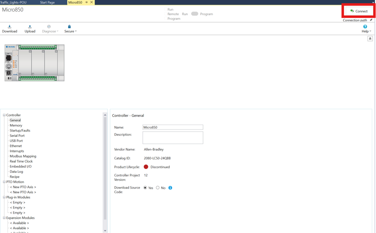
Task: Open Ethernet settings in the controller tree
Action: point(16,146)
